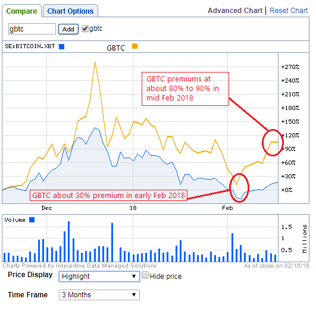Uncheck the gbtc comparison checkbox
The height and width of the screenshot is (311, 316).
pyautogui.click(x=85, y=29)
